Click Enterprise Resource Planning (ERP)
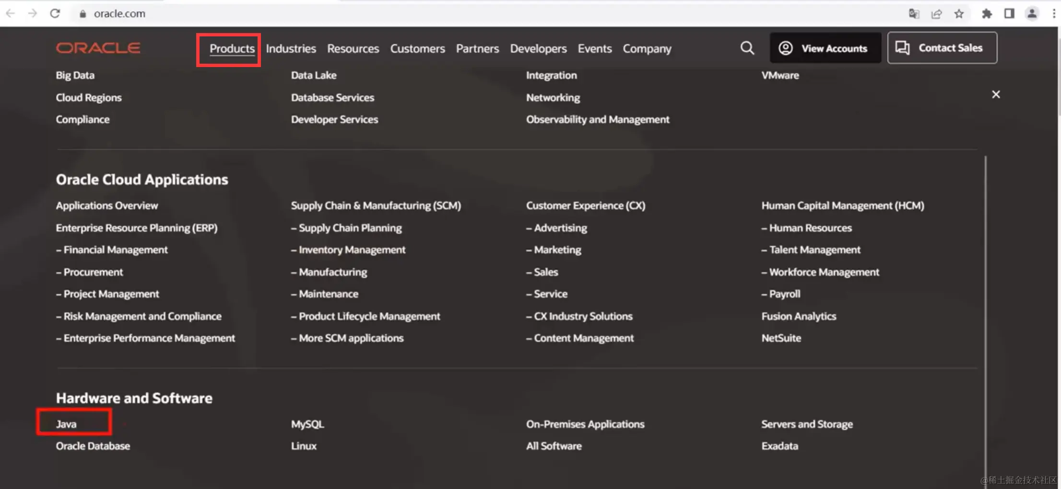Screen dimensions: 1061x489 pyautogui.click(x=137, y=228)
